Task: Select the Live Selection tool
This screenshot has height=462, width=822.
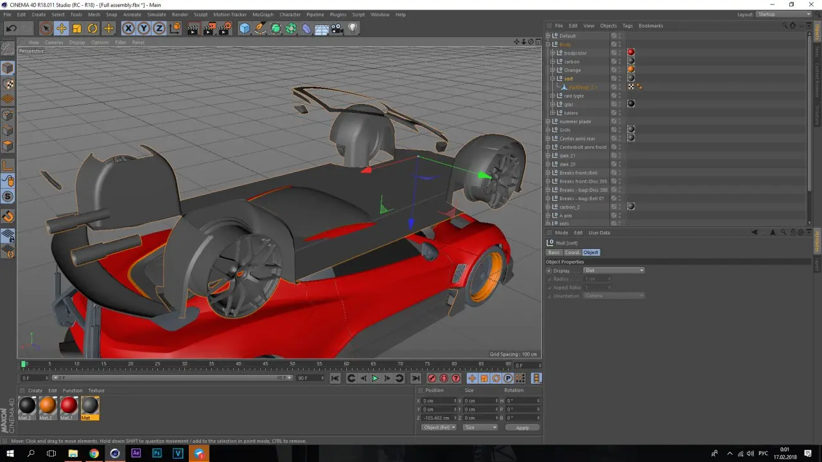Action: [x=46, y=28]
